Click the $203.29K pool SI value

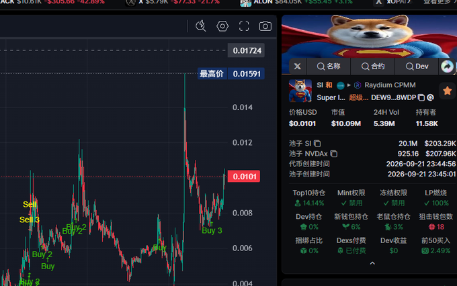point(440,143)
